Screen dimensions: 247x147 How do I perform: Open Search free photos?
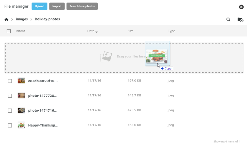click(82, 6)
